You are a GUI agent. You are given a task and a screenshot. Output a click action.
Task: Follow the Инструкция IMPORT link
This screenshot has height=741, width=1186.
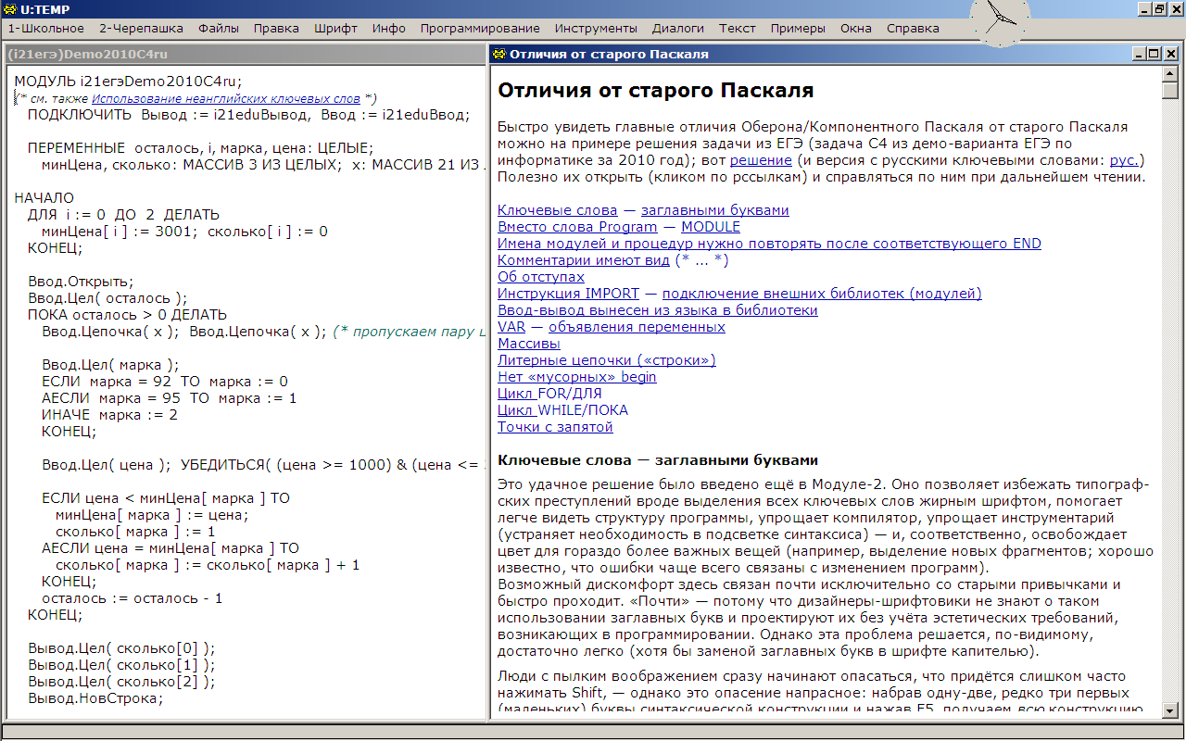coord(568,294)
